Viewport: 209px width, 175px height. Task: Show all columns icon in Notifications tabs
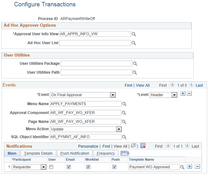point(125,153)
